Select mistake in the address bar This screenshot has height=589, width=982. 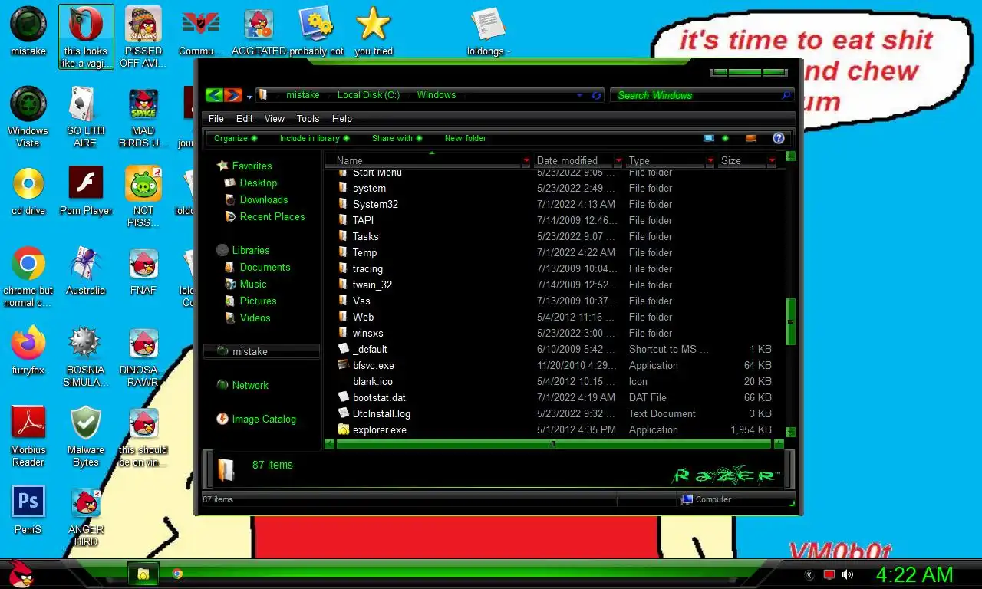[x=303, y=95]
